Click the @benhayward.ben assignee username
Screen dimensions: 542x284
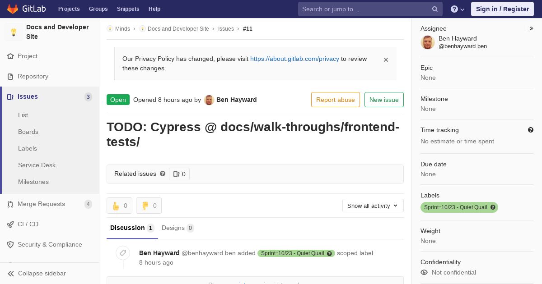pos(463,46)
